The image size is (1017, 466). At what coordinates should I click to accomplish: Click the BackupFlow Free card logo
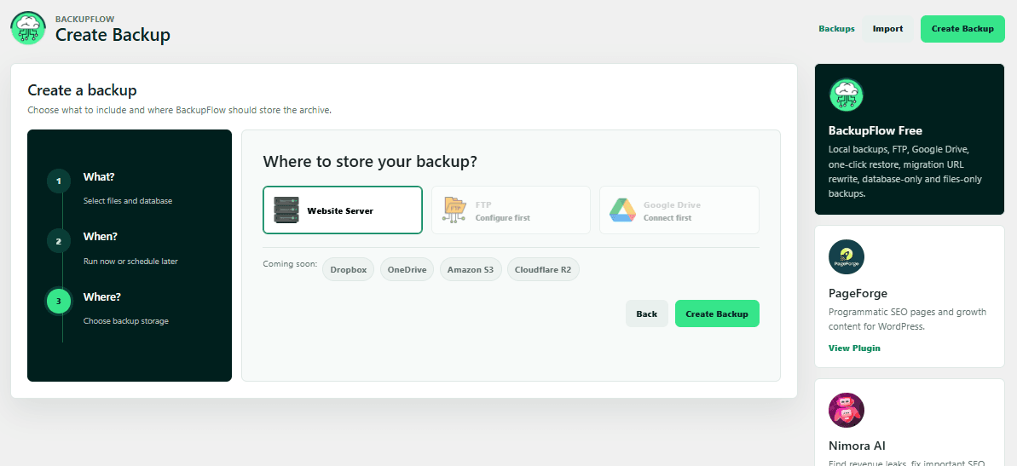click(x=846, y=95)
